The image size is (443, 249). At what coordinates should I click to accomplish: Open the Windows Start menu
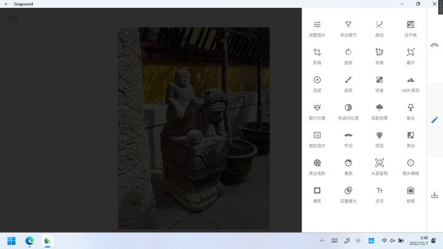click(x=11, y=241)
